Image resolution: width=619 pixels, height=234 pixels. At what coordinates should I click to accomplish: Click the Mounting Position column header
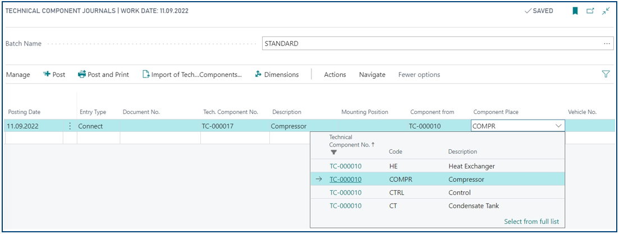365,112
